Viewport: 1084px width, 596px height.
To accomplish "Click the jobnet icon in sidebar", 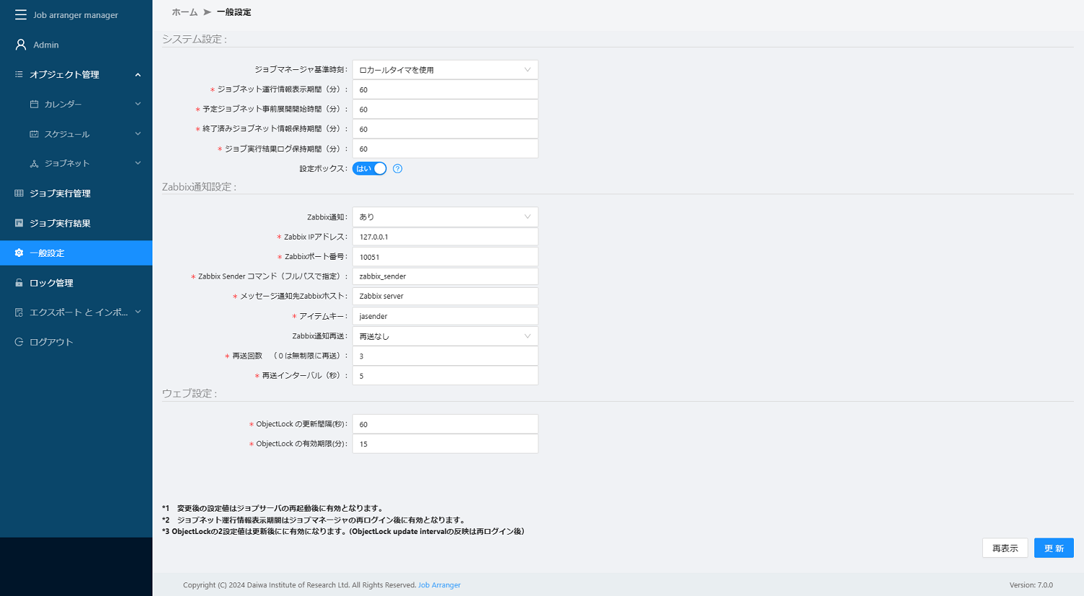I will pos(34,164).
